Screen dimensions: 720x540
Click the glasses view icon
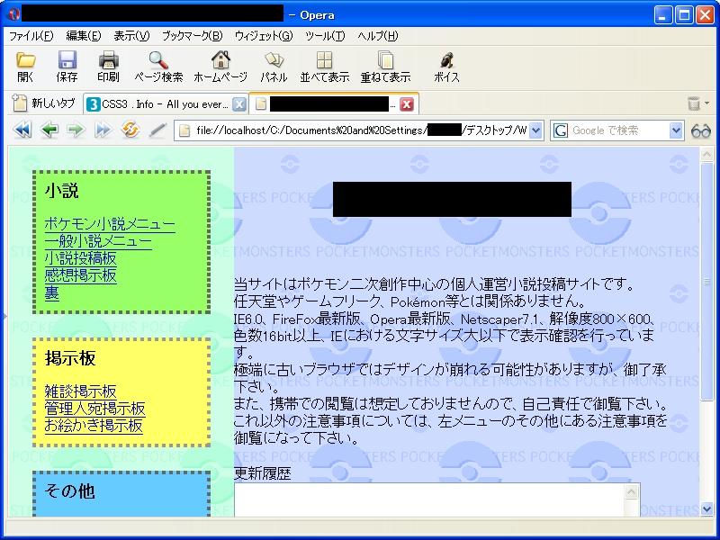pyautogui.click(x=700, y=130)
